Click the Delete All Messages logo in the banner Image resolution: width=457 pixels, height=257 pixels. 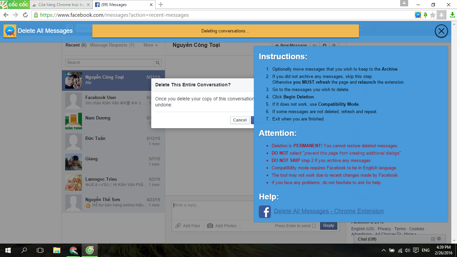(x=10, y=31)
